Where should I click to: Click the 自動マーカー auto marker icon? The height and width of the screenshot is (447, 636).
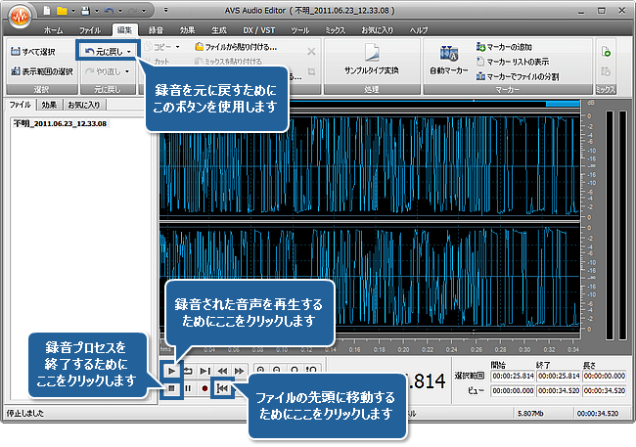[x=449, y=60]
